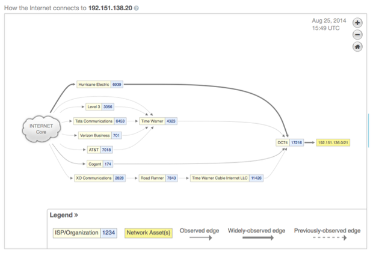
Task: Click the 1234 legend sample number
Action: point(109,233)
